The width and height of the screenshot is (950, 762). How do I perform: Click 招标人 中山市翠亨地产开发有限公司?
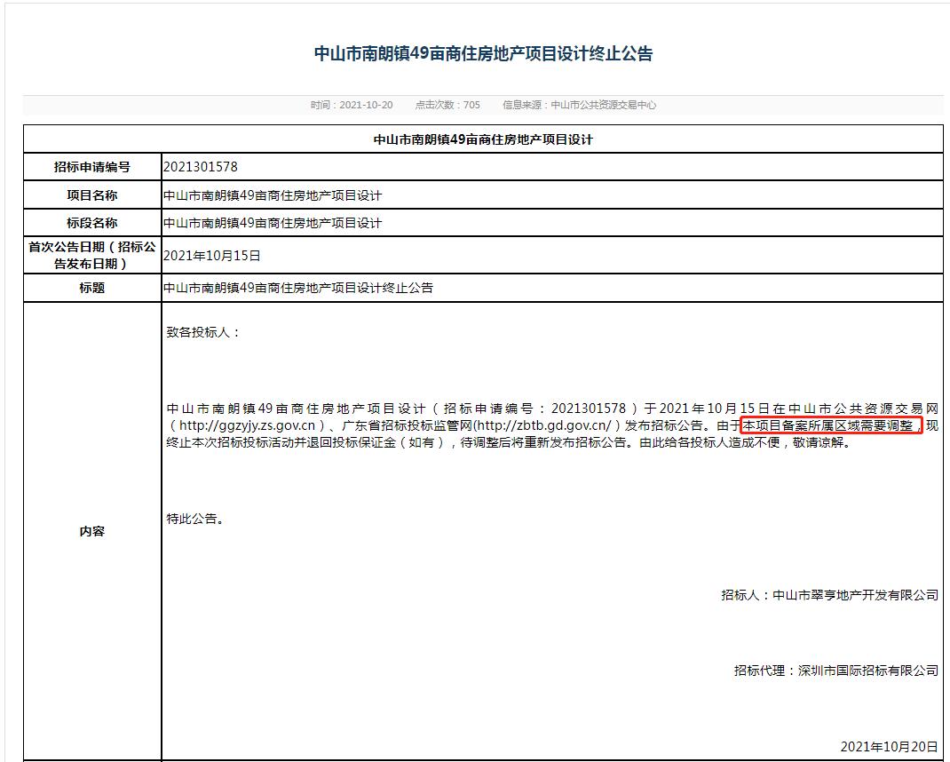pyautogui.click(x=827, y=596)
